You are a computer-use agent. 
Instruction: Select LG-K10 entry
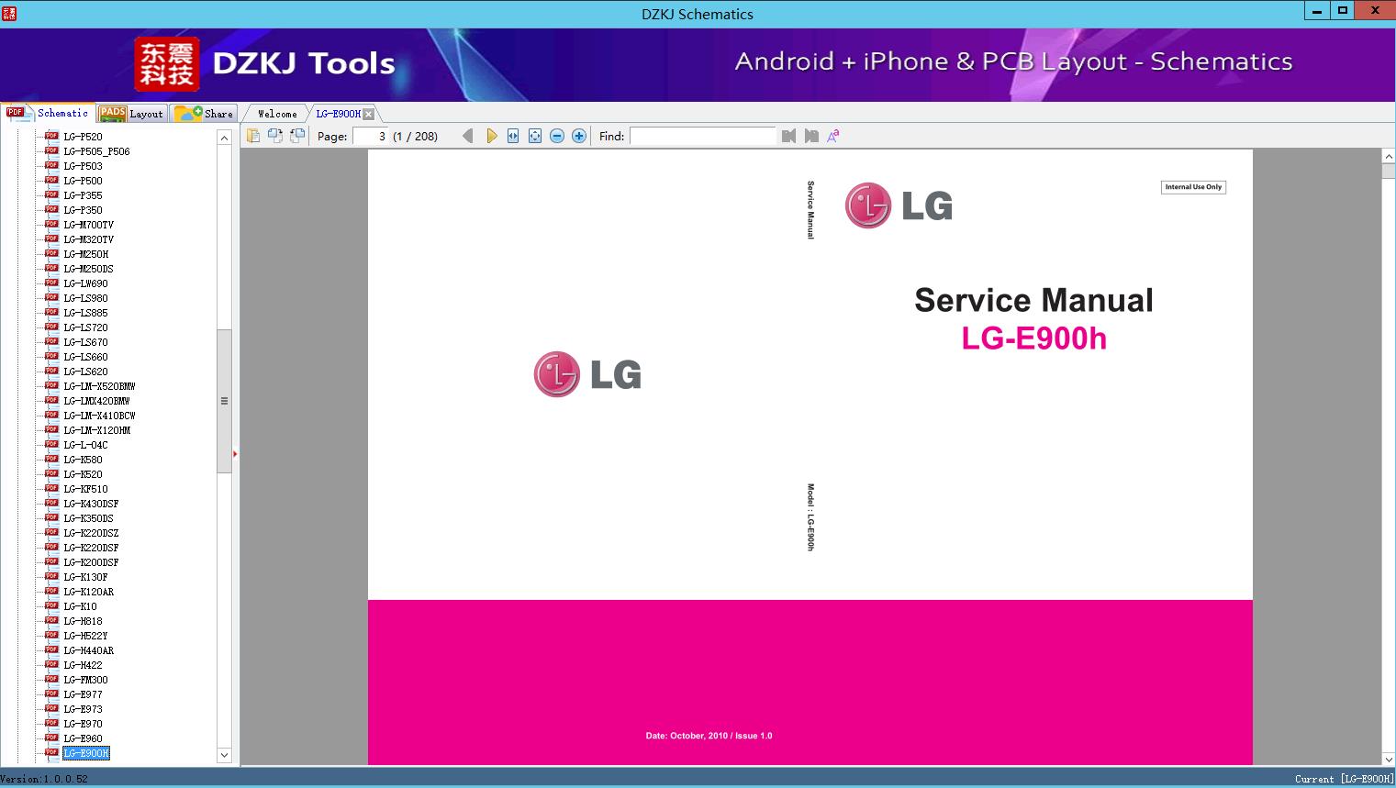point(80,606)
